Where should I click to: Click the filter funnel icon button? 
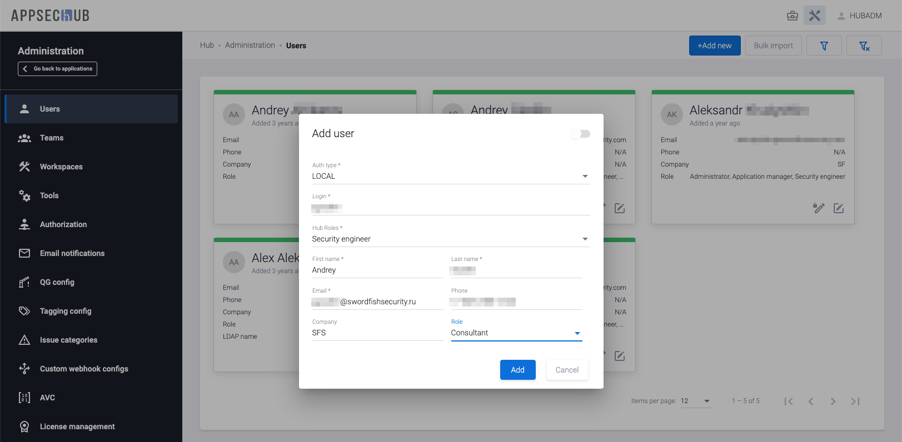824,46
